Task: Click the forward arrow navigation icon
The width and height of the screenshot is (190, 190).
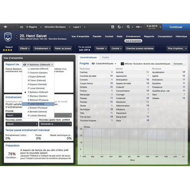Action: pyautogui.click(x=14, y=27)
